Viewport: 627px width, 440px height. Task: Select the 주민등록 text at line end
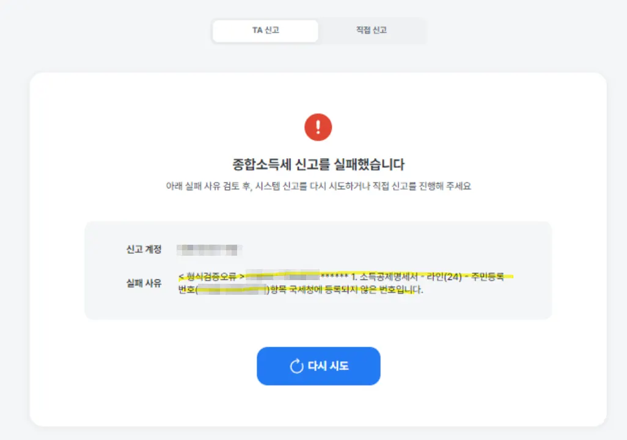click(488, 276)
